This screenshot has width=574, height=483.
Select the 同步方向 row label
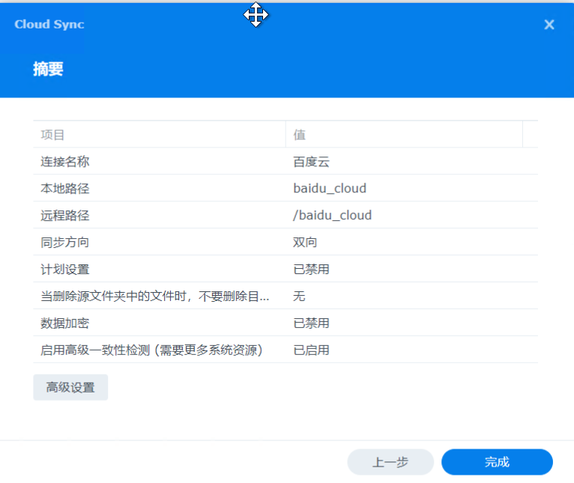[64, 242]
